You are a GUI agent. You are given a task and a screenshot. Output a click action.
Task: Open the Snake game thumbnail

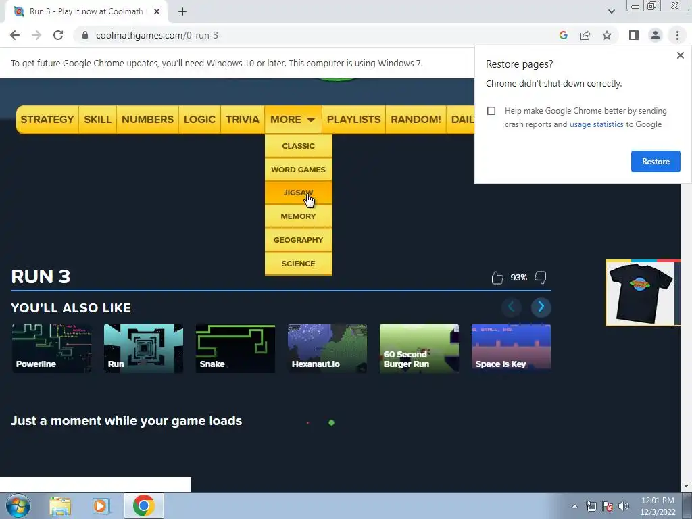click(x=235, y=349)
